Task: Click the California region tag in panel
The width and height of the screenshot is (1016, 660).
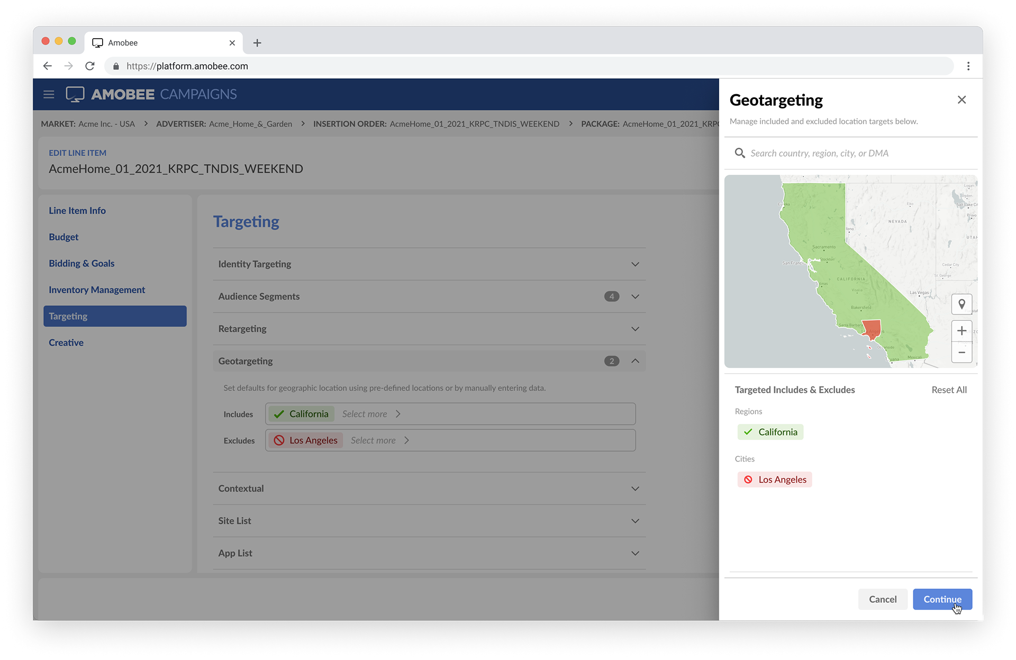Action: pyautogui.click(x=770, y=432)
